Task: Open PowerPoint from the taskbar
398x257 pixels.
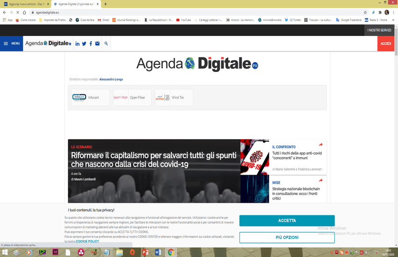Action: [x=145, y=252]
